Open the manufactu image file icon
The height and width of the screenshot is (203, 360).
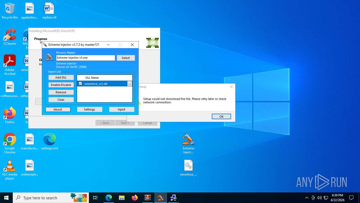tap(29, 142)
